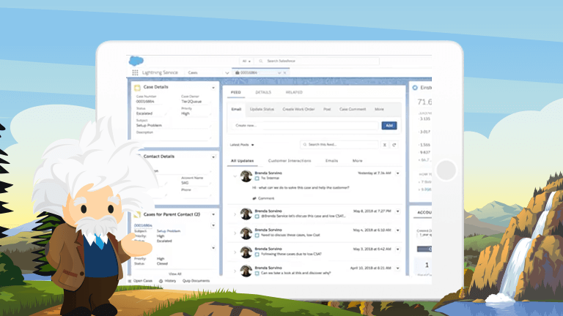Open actions menu for April 10, 2018 post
The image size is (563, 316).
click(x=398, y=268)
